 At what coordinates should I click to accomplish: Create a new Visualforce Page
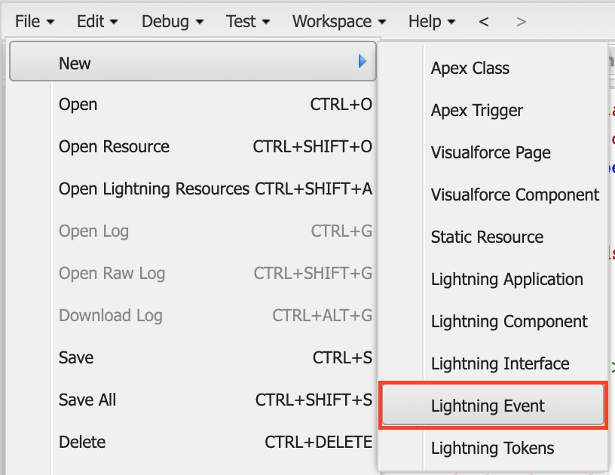tap(490, 152)
